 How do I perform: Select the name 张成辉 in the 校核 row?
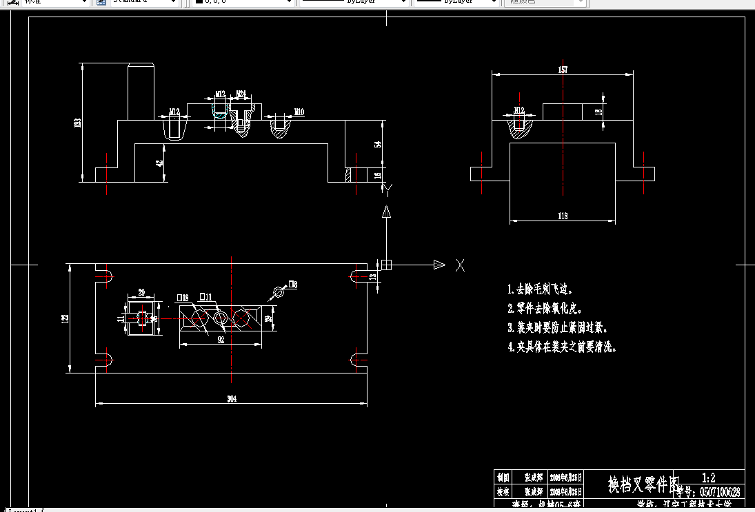(x=534, y=492)
